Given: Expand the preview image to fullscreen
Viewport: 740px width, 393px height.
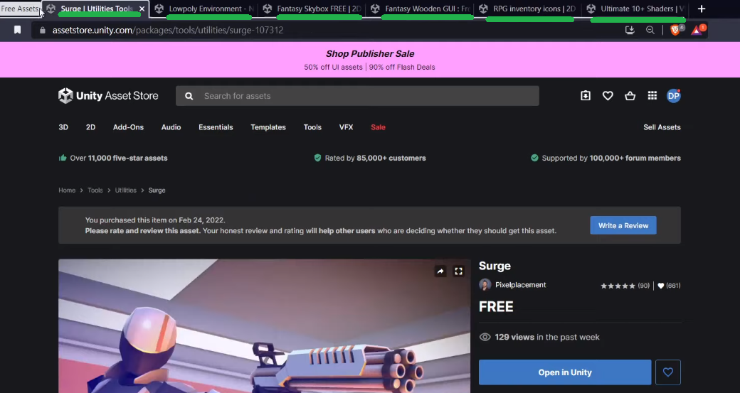Looking at the screenshot, I should coord(458,271).
